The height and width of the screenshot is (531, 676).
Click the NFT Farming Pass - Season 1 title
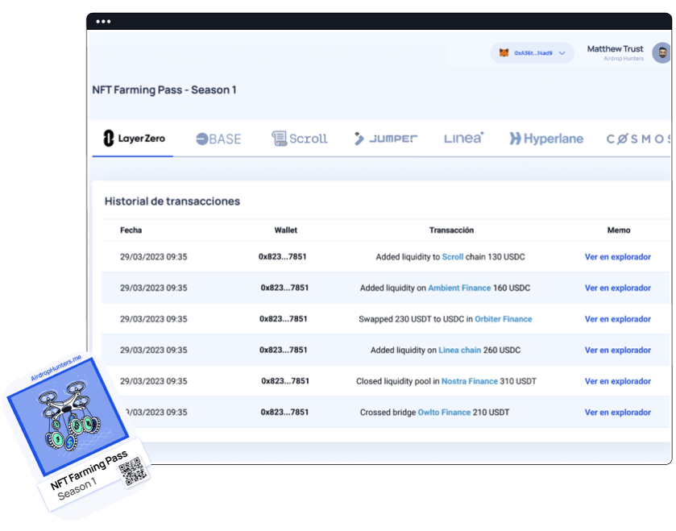164,89
